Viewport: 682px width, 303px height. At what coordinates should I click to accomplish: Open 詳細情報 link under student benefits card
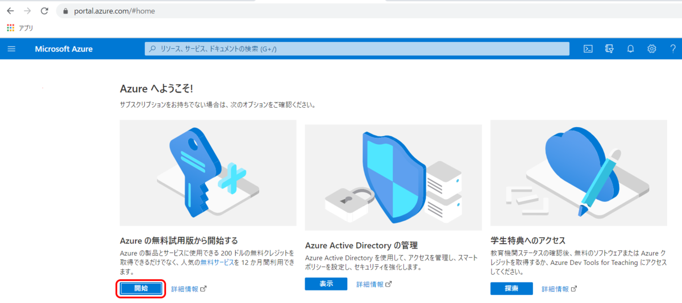tap(559, 289)
